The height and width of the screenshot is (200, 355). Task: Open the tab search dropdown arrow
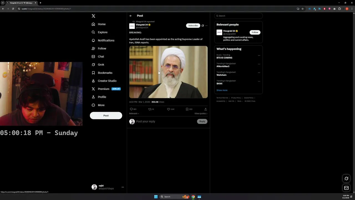click(x=3, y=3)
